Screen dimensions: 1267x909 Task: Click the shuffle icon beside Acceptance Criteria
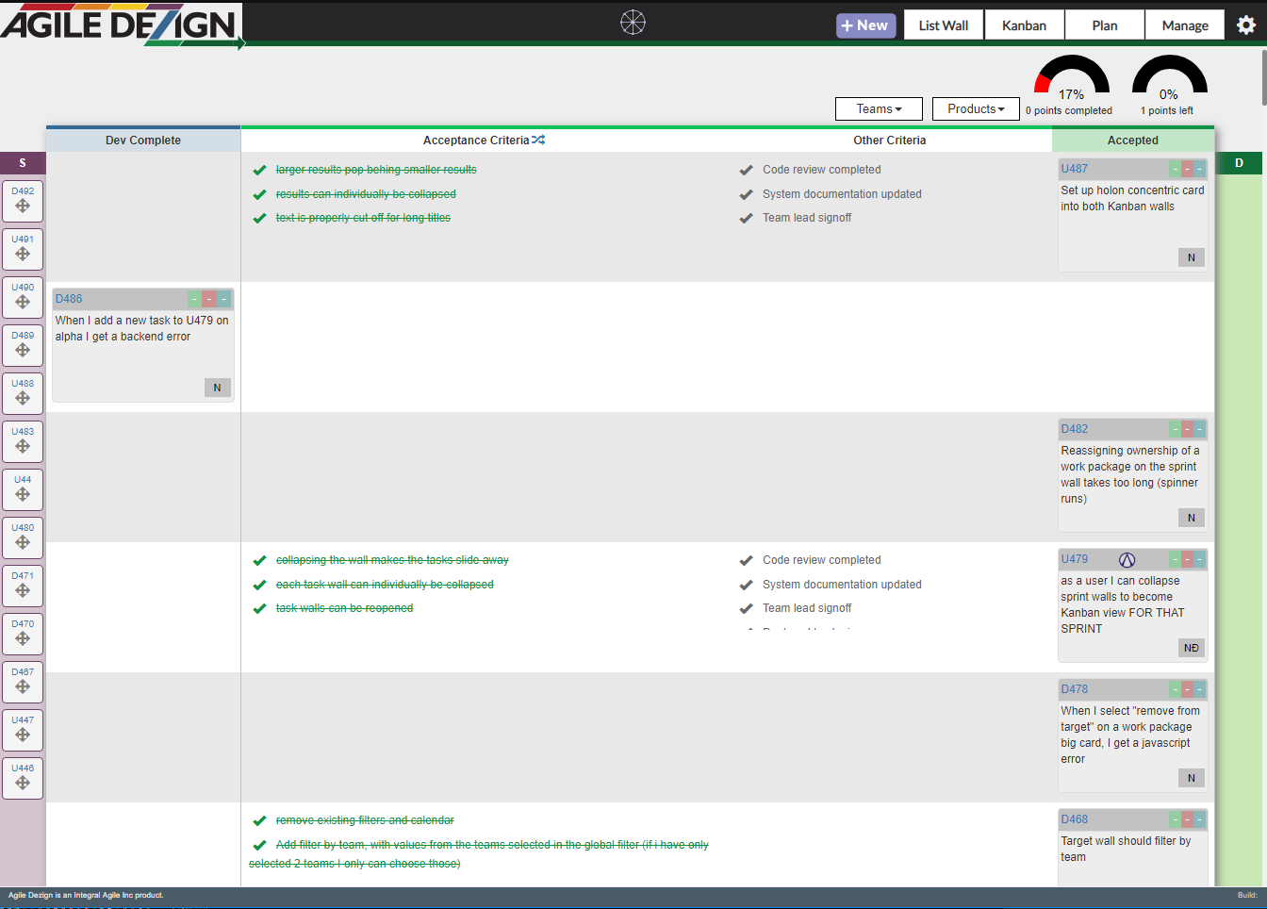[538, 140]
